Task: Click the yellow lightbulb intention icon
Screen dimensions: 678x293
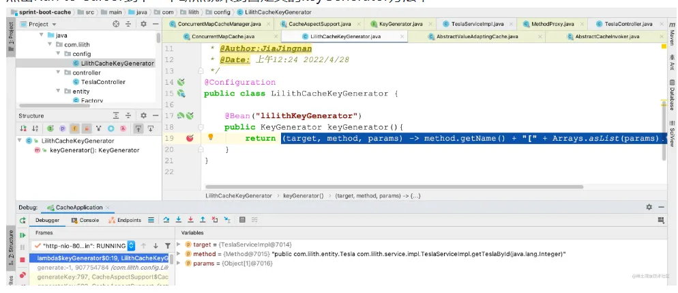Action: (x=211, y=137)
